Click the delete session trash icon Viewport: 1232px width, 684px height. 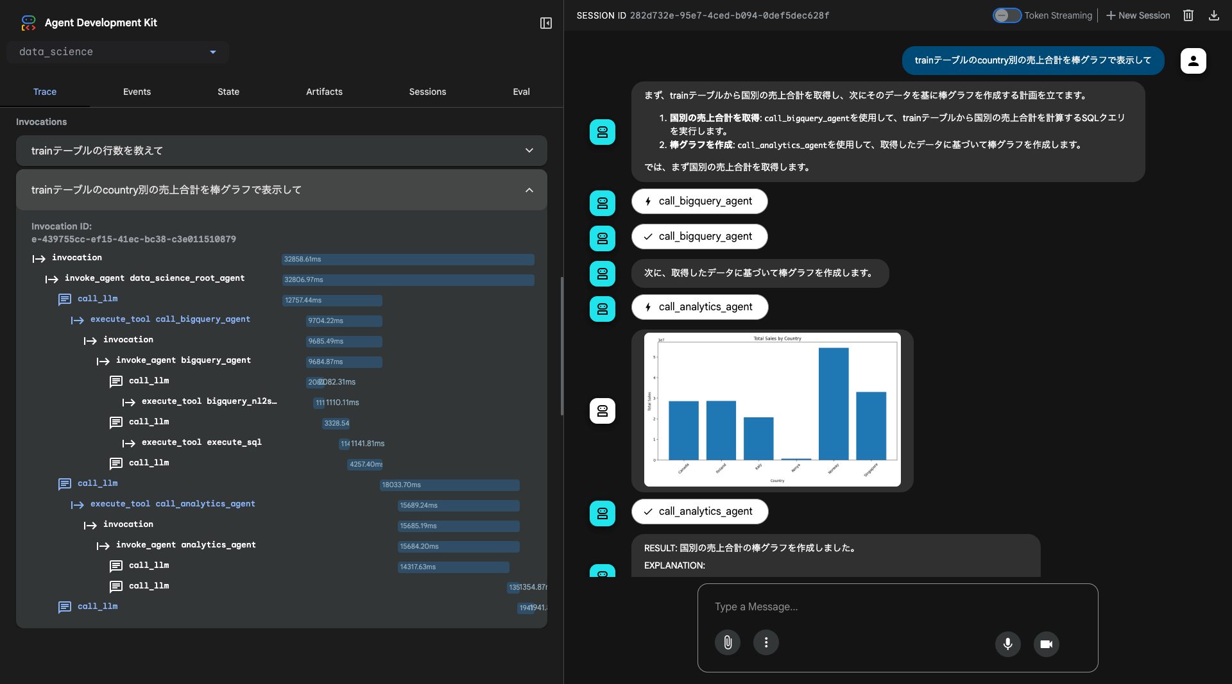[x=1188, y=15]
